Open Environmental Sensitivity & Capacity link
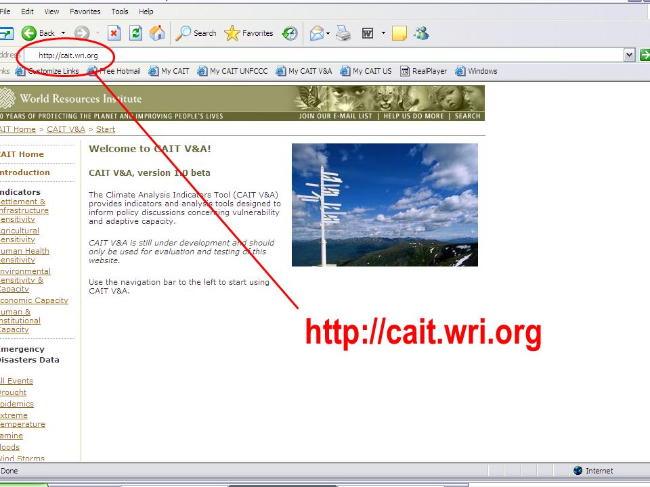Viewport: 650px width, 487px height. click(25, 280)
